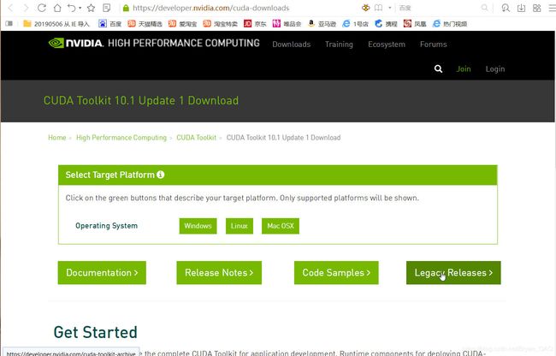
Task: Open the 1号店 bookmark
Action: pyautogui.click(x=355, y=24)
